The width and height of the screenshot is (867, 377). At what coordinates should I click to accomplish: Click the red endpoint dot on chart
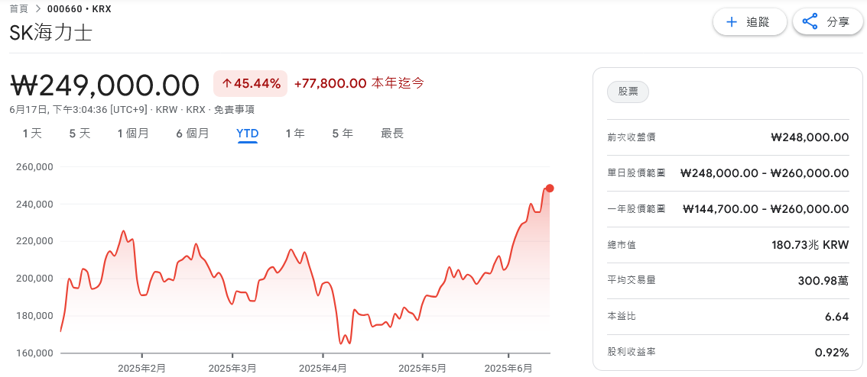coord(550,188)
